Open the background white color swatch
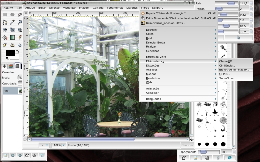The width and height of the screenshot is (260, 162). click(16, 57)
